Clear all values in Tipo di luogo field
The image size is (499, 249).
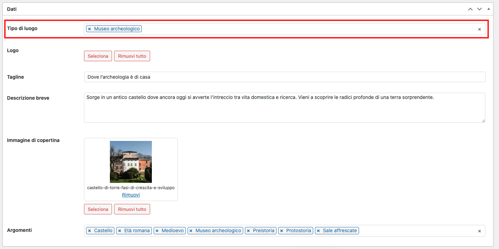point(479,29)
